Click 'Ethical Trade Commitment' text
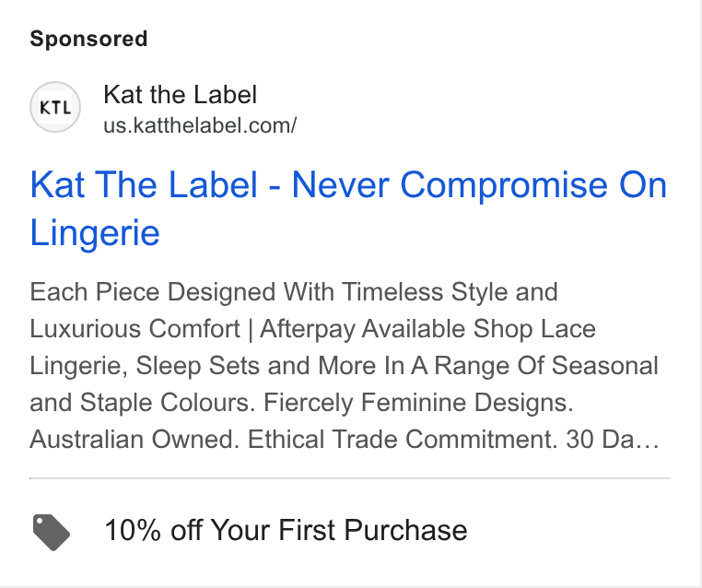 click(x=400, y=439)
